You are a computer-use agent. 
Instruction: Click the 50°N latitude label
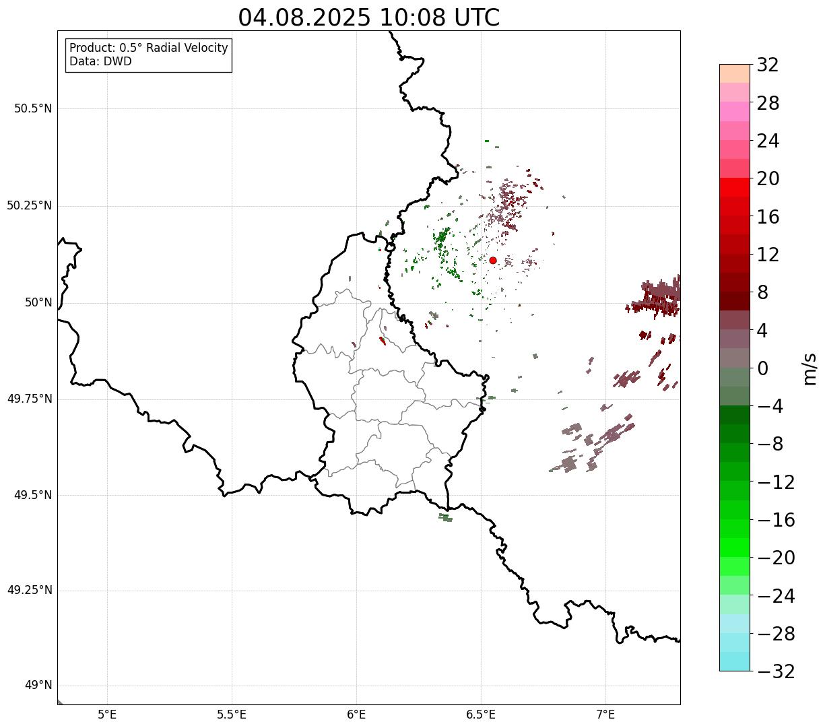[38, 302]
